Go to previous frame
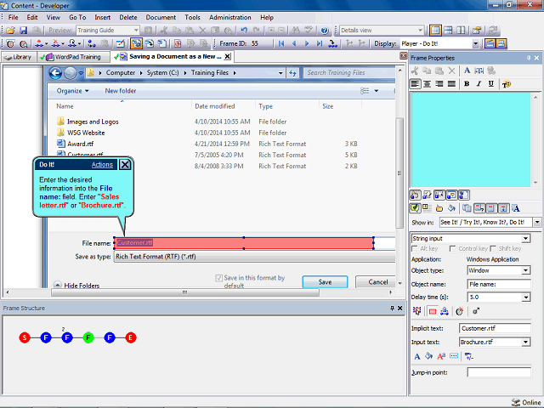This screenshot has width=544, height=408. tap(294, 43)
